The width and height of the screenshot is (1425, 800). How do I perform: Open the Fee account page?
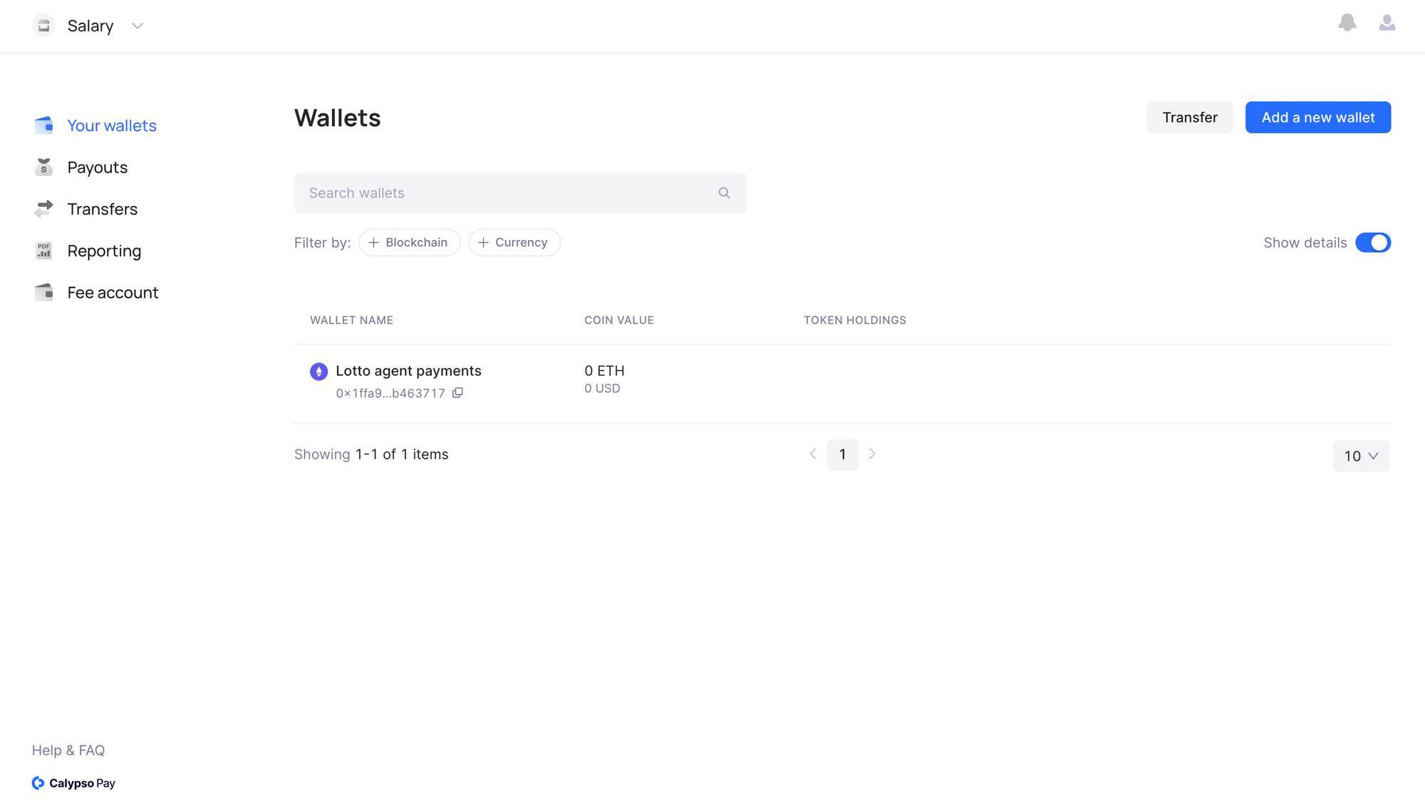click(x=113, y=293)
